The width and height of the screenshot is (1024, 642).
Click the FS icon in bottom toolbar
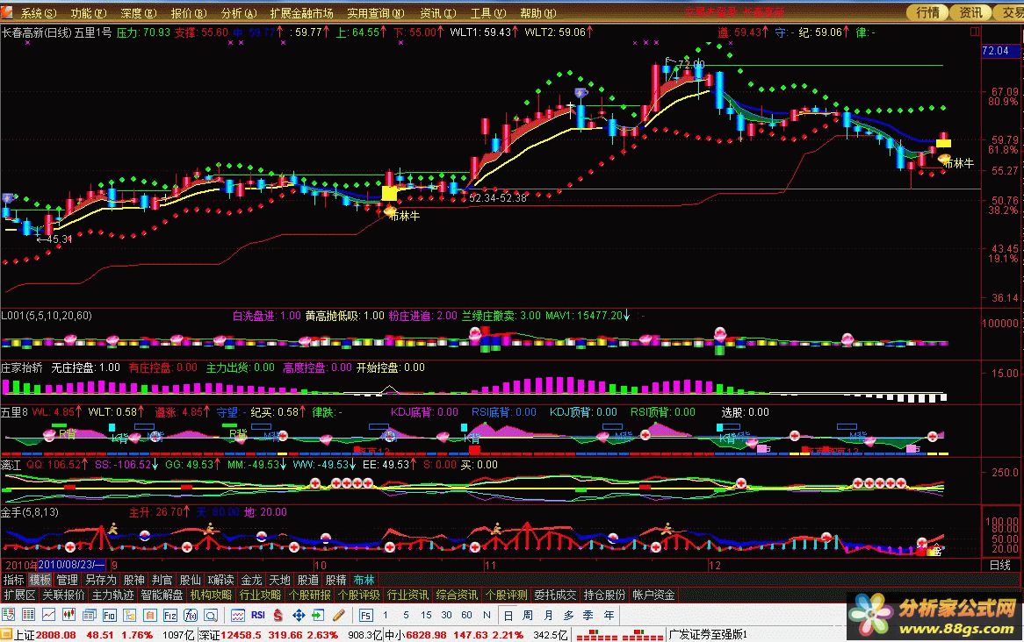(x=365, y=616)
